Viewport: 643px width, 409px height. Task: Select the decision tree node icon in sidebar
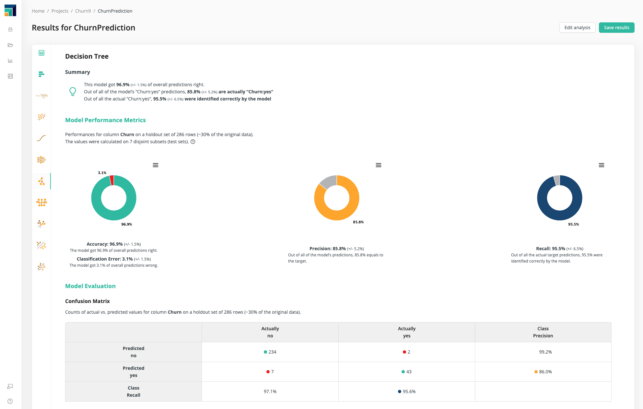point(41,181)
